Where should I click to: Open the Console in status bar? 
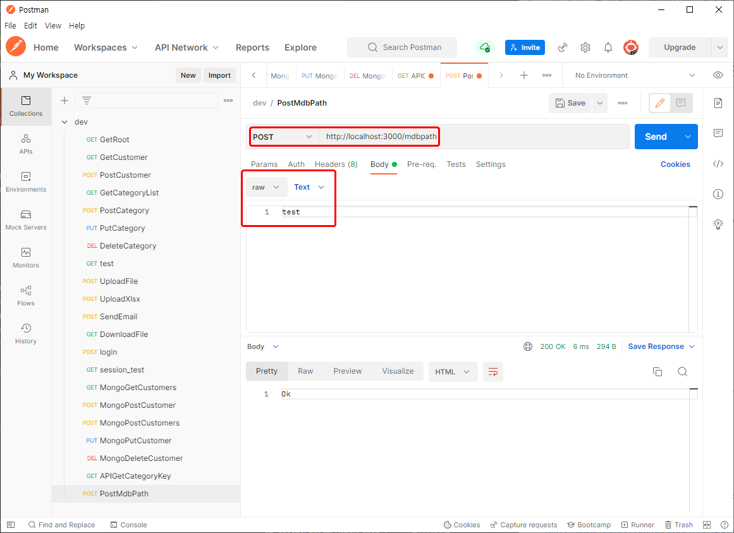(x=129, y=525)
